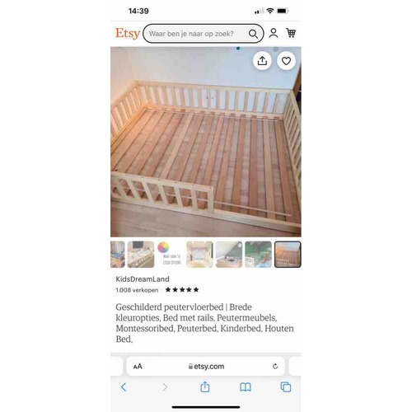The image size is (412, 412).
Task: Open Safari text size AA menu
Action: 138,367
